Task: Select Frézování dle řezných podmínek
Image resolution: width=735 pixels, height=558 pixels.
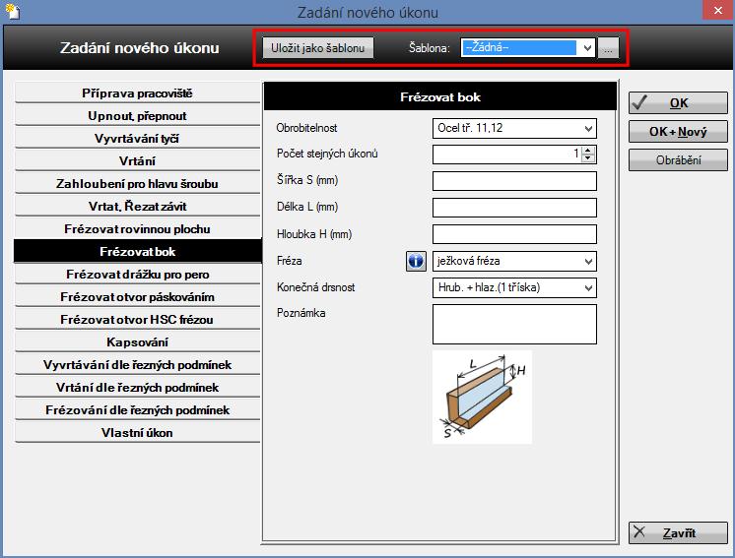Action: 137,410
